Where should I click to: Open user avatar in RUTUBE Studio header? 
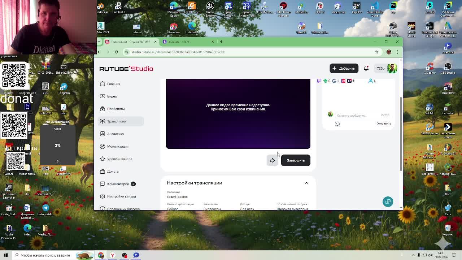pyautogui.click(x=392, y=68)
